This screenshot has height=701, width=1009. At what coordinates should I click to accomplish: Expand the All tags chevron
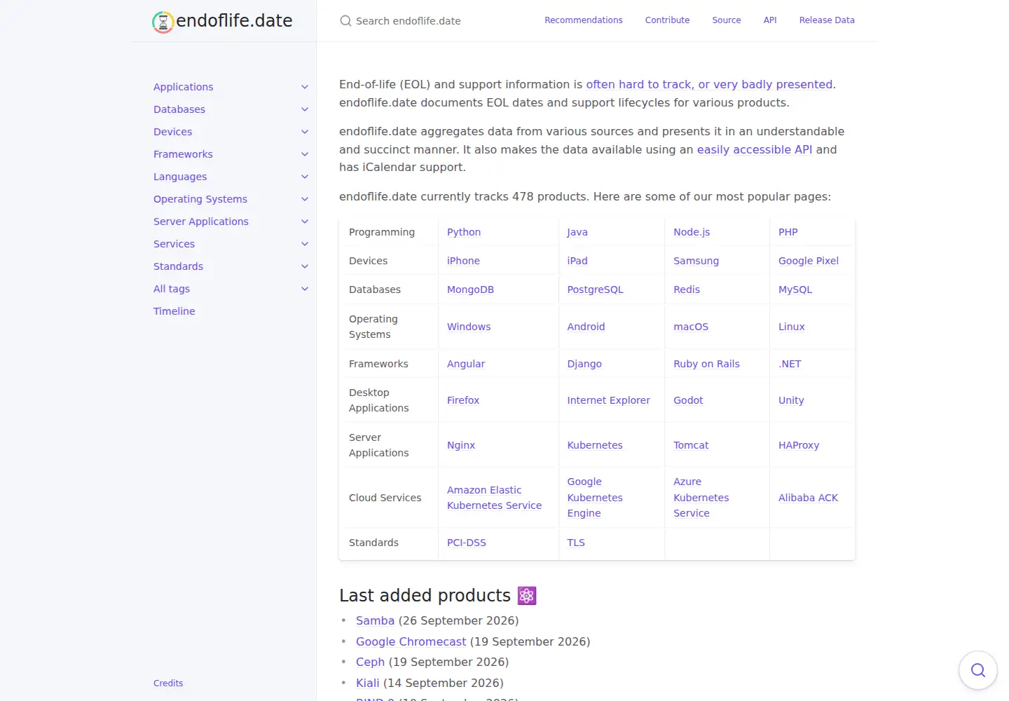click(305, 289)
